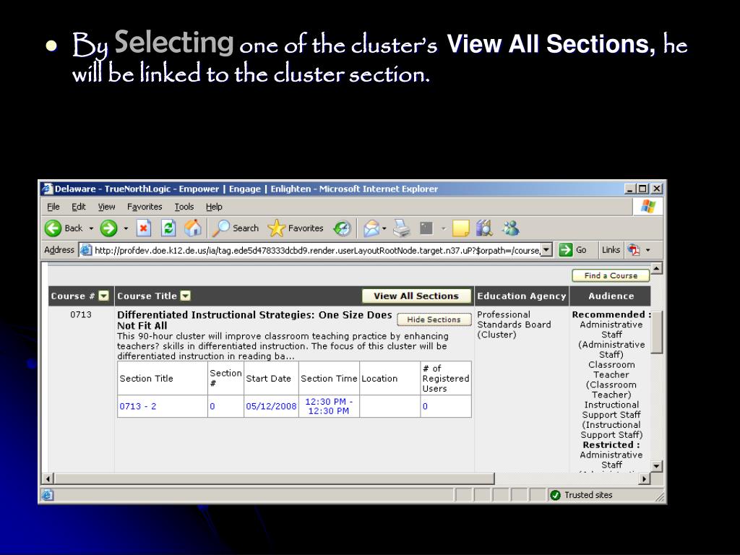The width and height of the screenshot is (740, 555).
Task: Open the Tools menu
Action: (184, 207)
